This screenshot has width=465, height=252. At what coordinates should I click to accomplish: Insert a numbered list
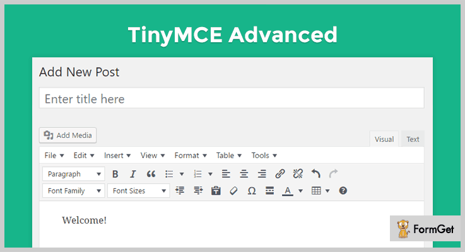(198, 174)
